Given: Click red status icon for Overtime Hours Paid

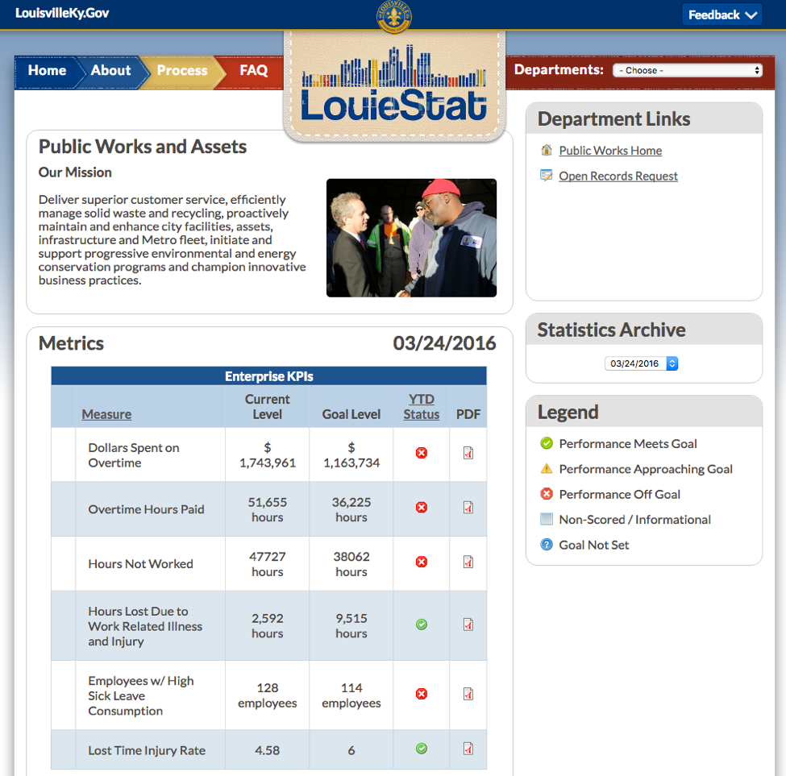Looking at the screenshot, I should click(x=422, y=508).
